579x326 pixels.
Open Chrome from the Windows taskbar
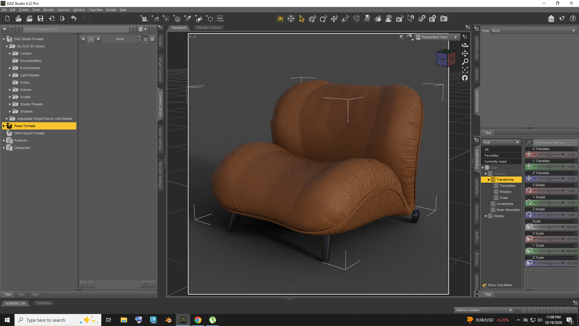pyautogui.click(x=198, y=320)
